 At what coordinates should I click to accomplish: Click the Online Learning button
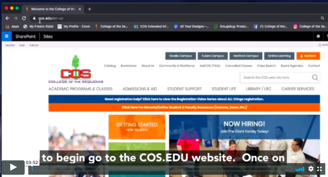pos(279,56)
